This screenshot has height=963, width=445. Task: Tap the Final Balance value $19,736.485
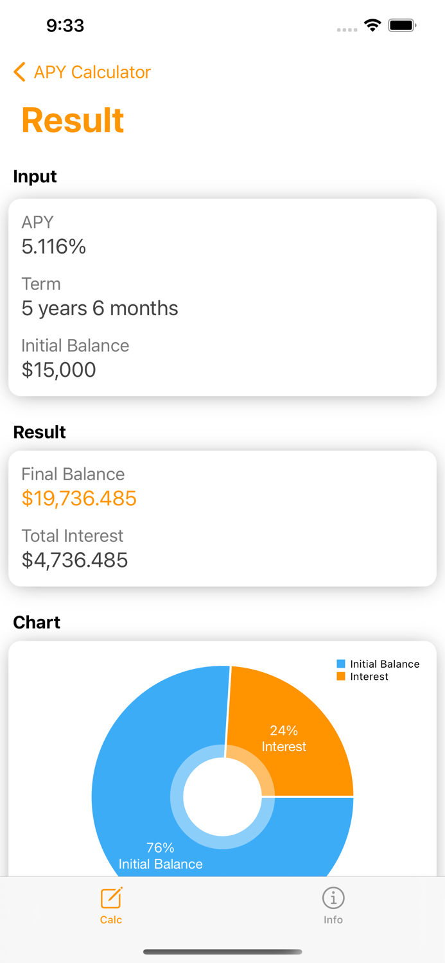click(x=78, y=499)
